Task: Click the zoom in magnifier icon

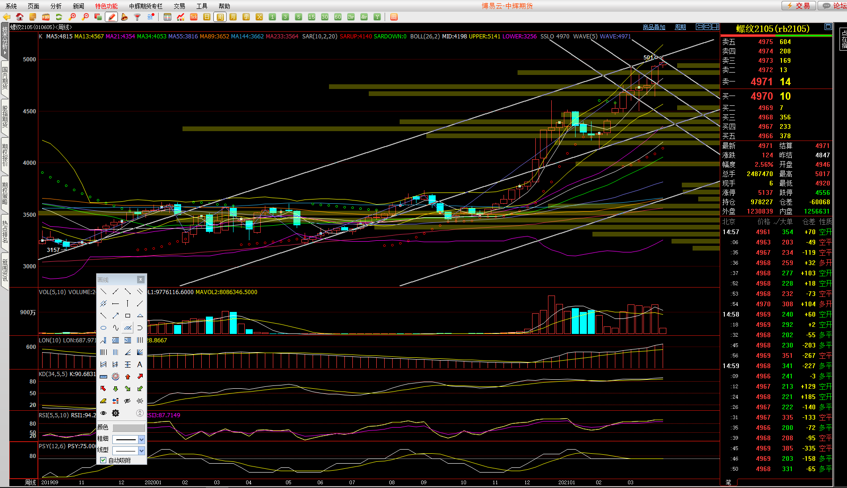Action: (73, 17)
